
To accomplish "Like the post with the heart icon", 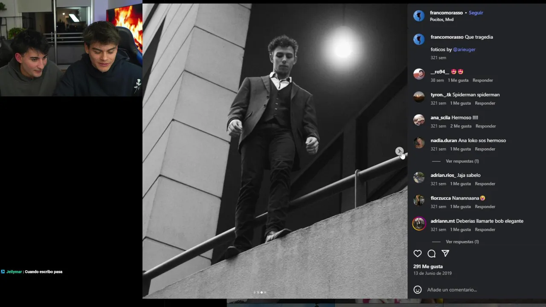I will click(x=417, y=254).
